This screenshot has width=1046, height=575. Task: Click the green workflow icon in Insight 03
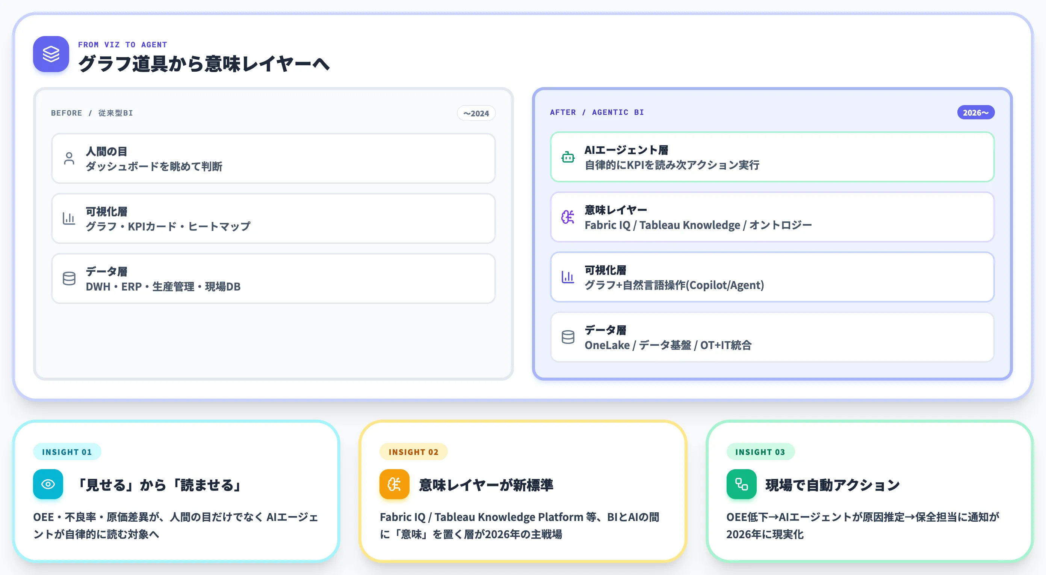click(x=741, y=484)
